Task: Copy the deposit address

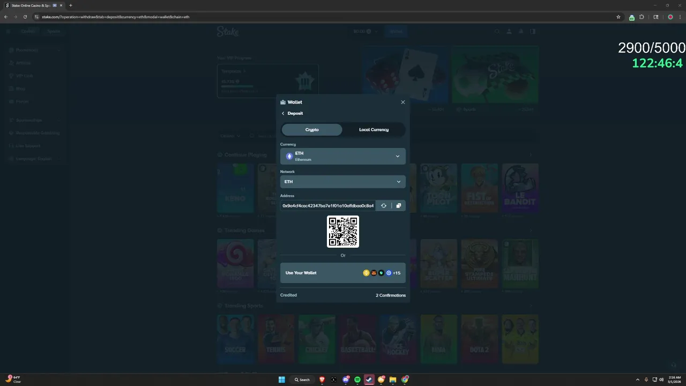Action: point(399,205)
